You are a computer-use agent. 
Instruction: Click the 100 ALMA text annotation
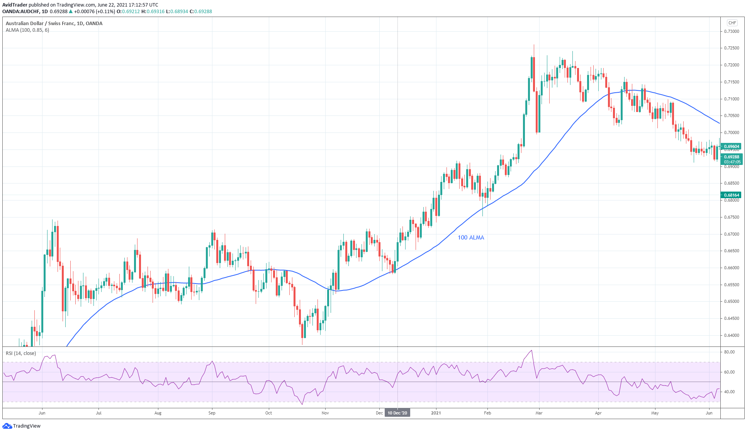click(x=471, y=238)
